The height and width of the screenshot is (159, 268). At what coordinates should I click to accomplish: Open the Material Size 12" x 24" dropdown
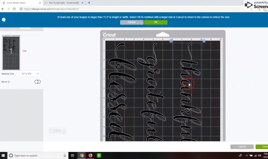pos(30,74)
